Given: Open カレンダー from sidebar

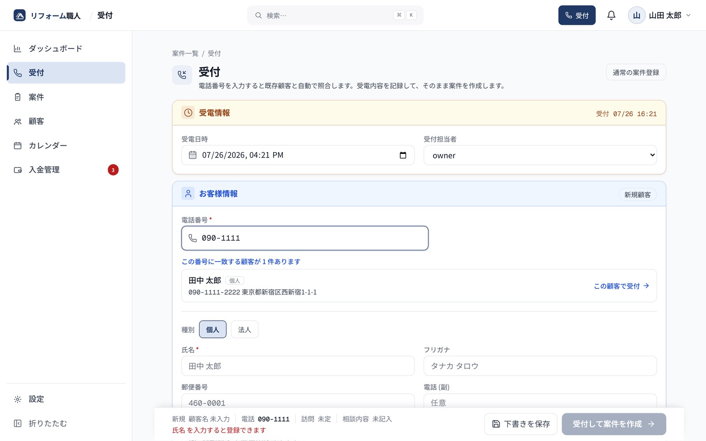Looking at the screenshot, I should (x=66, y=146).
